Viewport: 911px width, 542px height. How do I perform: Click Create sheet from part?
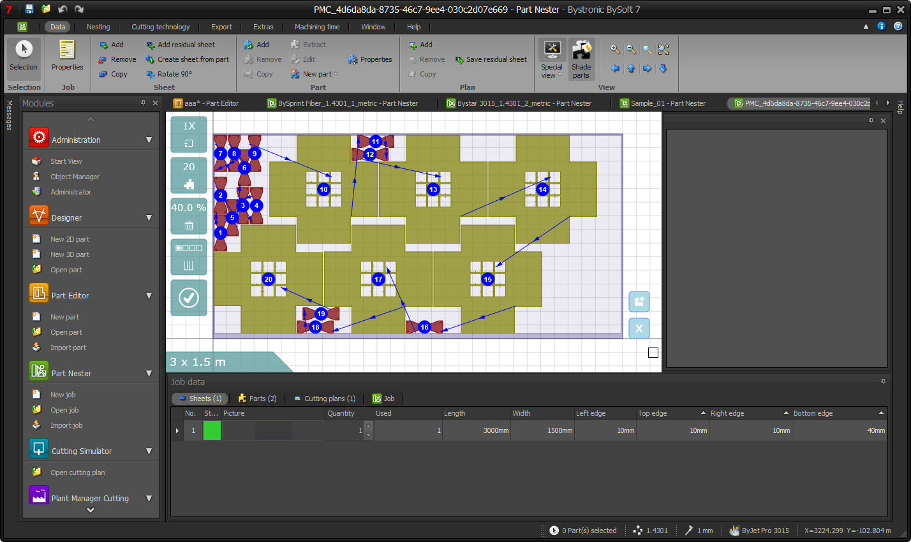[x=187, y=59]
